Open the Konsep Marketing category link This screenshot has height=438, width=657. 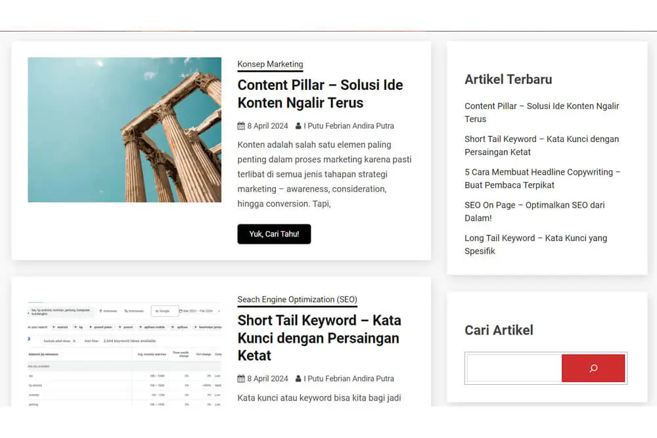pos(270,64)
